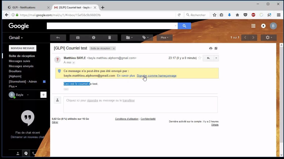Close the '[GLPI] Courriel test' browser tab
284x159 pixels.
pos(95,7)
